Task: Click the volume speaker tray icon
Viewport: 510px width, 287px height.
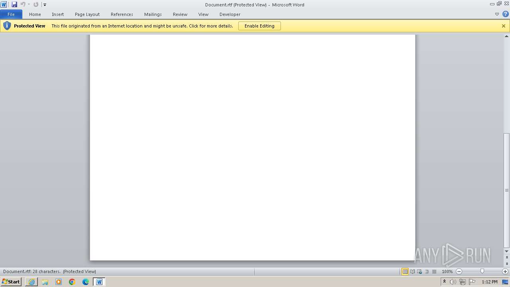Action: pyautogui.click(x=453, y=282)
